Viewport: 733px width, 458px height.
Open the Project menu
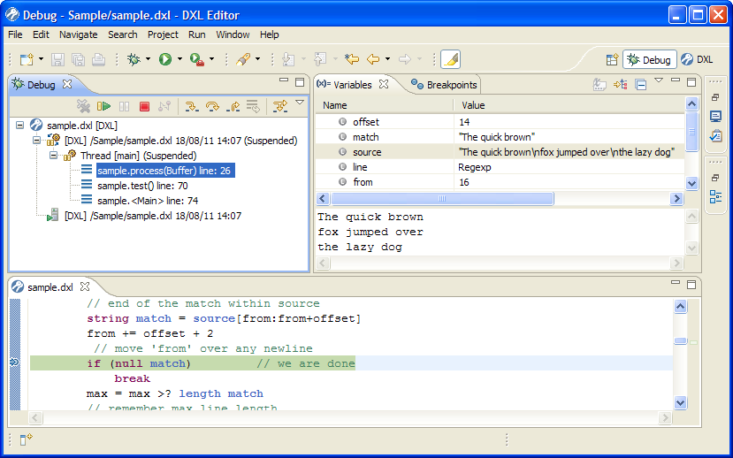click(x=163, y=34)
